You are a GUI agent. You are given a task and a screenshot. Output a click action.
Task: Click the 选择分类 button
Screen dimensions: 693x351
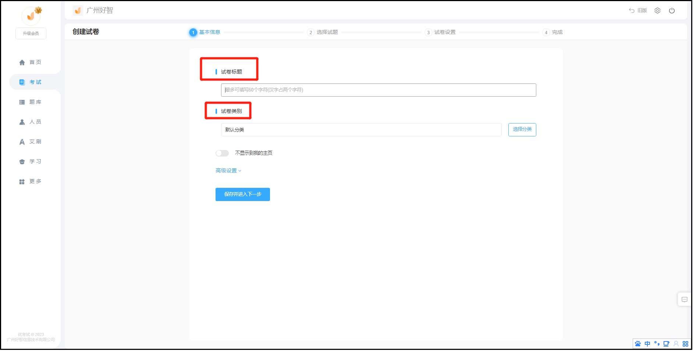[522, 129]
